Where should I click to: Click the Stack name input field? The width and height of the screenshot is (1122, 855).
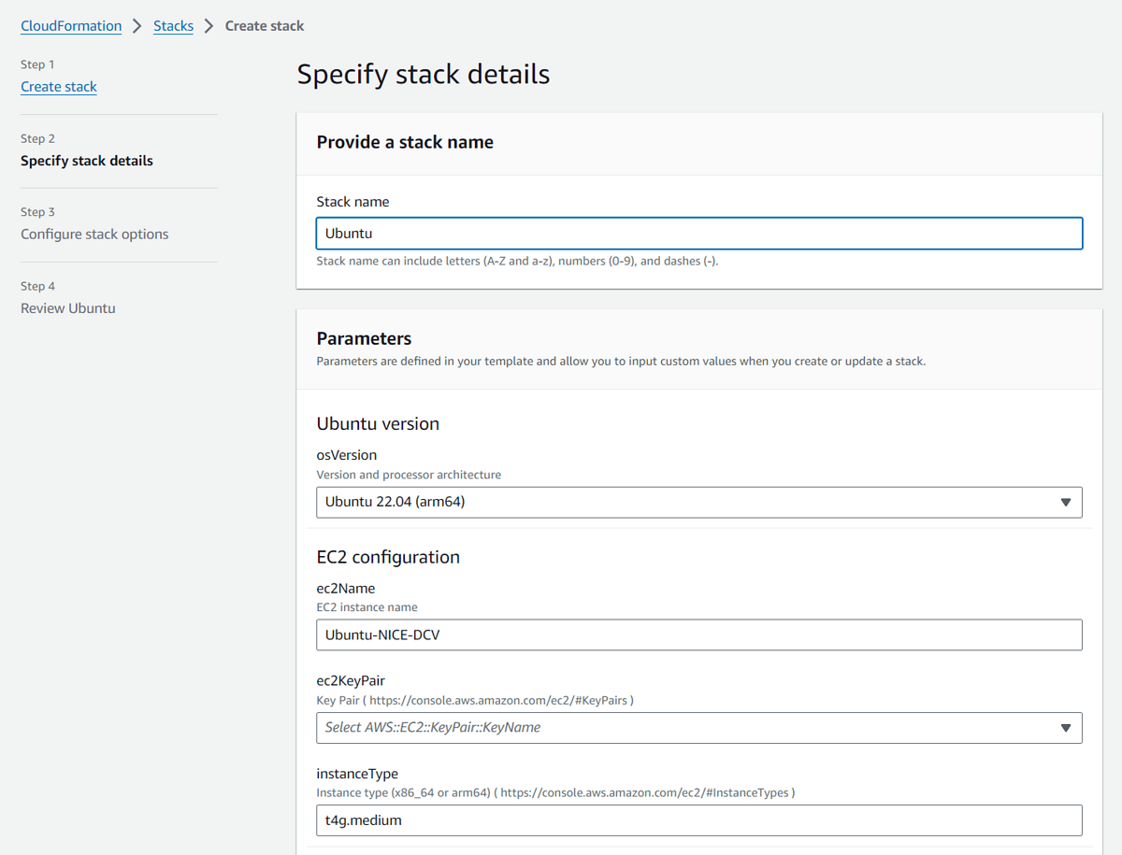[699, 234]
